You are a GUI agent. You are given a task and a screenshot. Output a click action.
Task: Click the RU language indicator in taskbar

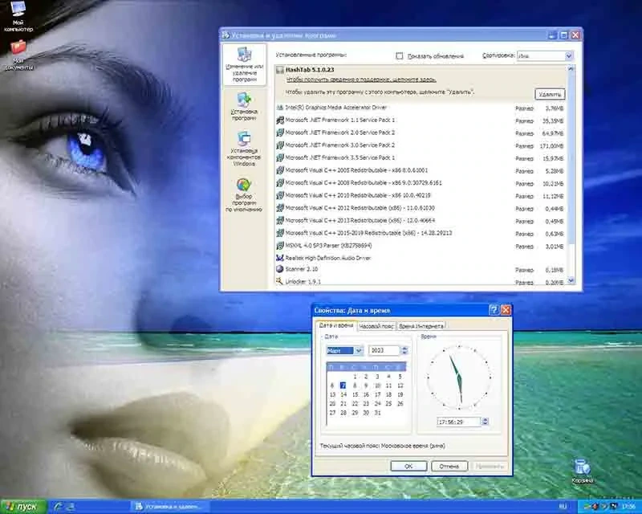[563, 507]
